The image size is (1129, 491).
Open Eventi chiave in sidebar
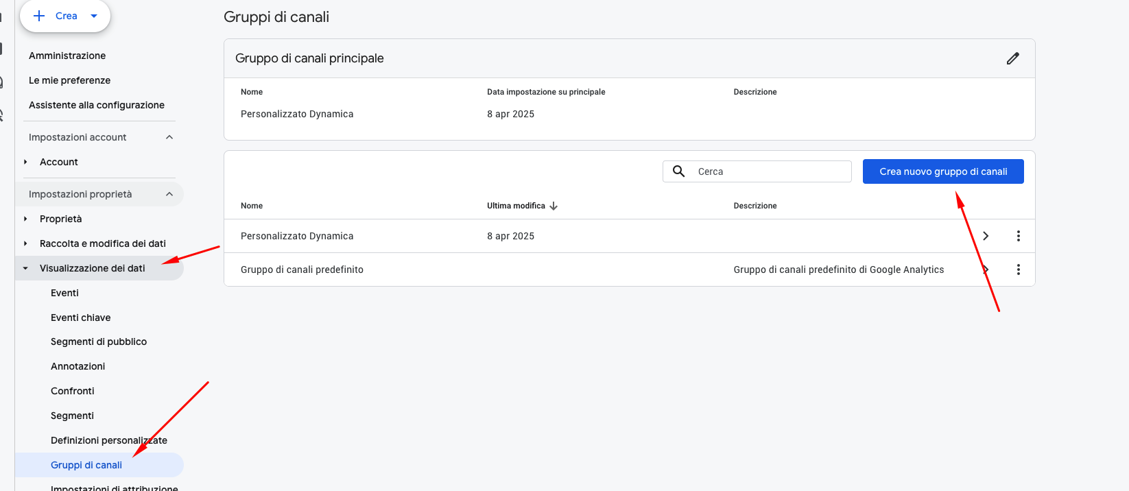point(80,318)
